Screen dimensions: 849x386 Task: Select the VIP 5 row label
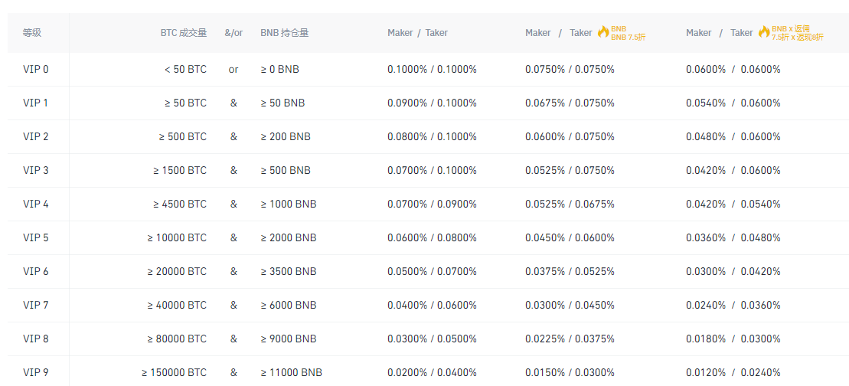36,238
